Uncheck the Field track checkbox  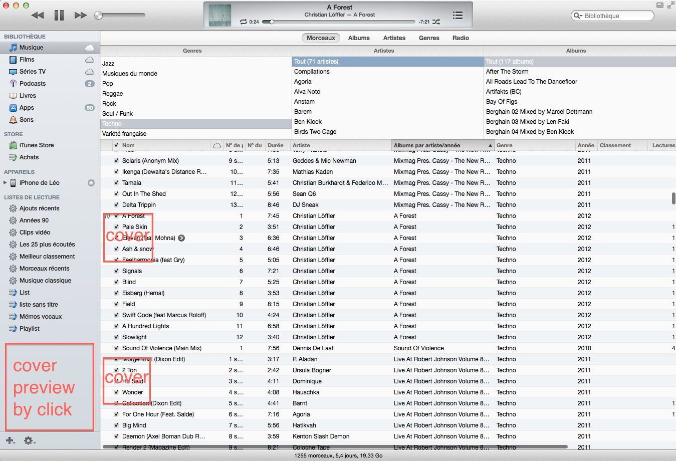[116, 304]
